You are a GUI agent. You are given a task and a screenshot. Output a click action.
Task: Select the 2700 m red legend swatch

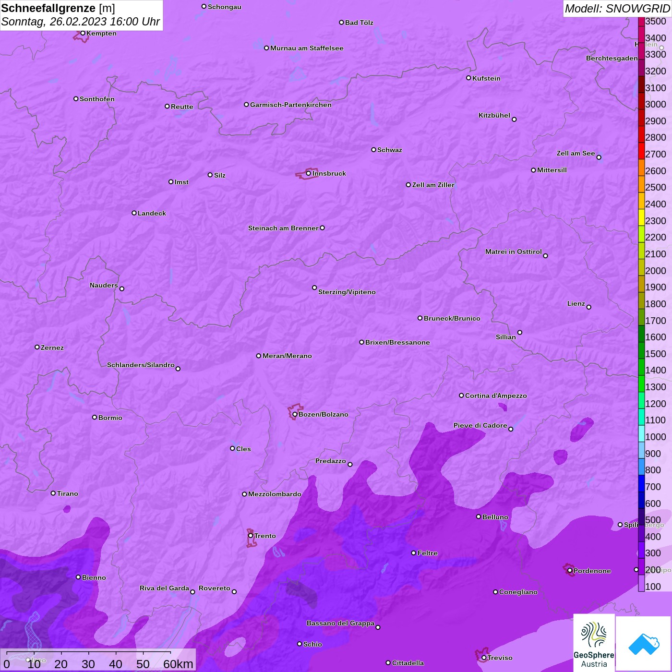pyautogui.click(x=641, y=151)
